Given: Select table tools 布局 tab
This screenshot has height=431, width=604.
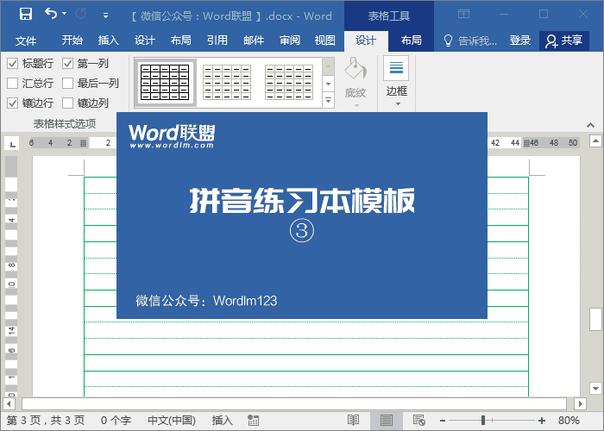Looking at the screenshot, I should pos(411,41).
